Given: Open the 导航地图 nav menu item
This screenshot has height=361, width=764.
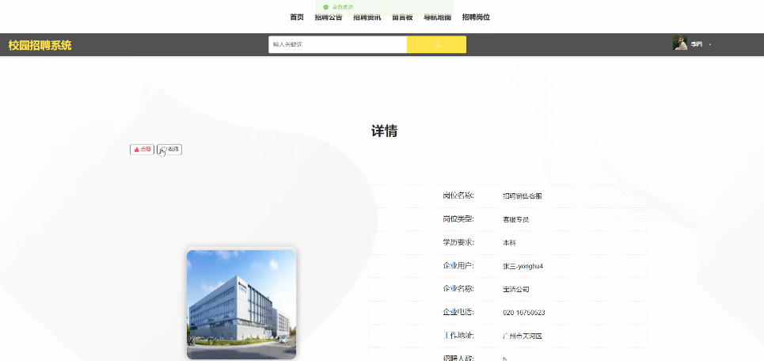Looking at the screenshot, I should [437, 17].
